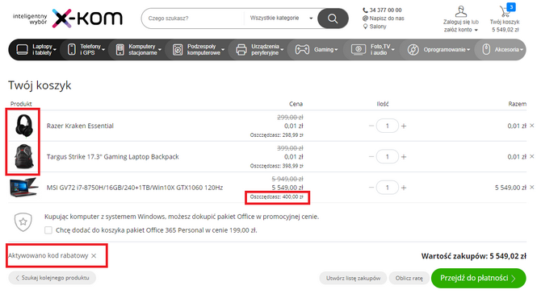Open Targus Strike backpack thumbnail
The width and height of the screenshot is (541, 302).
click(23, 156)
